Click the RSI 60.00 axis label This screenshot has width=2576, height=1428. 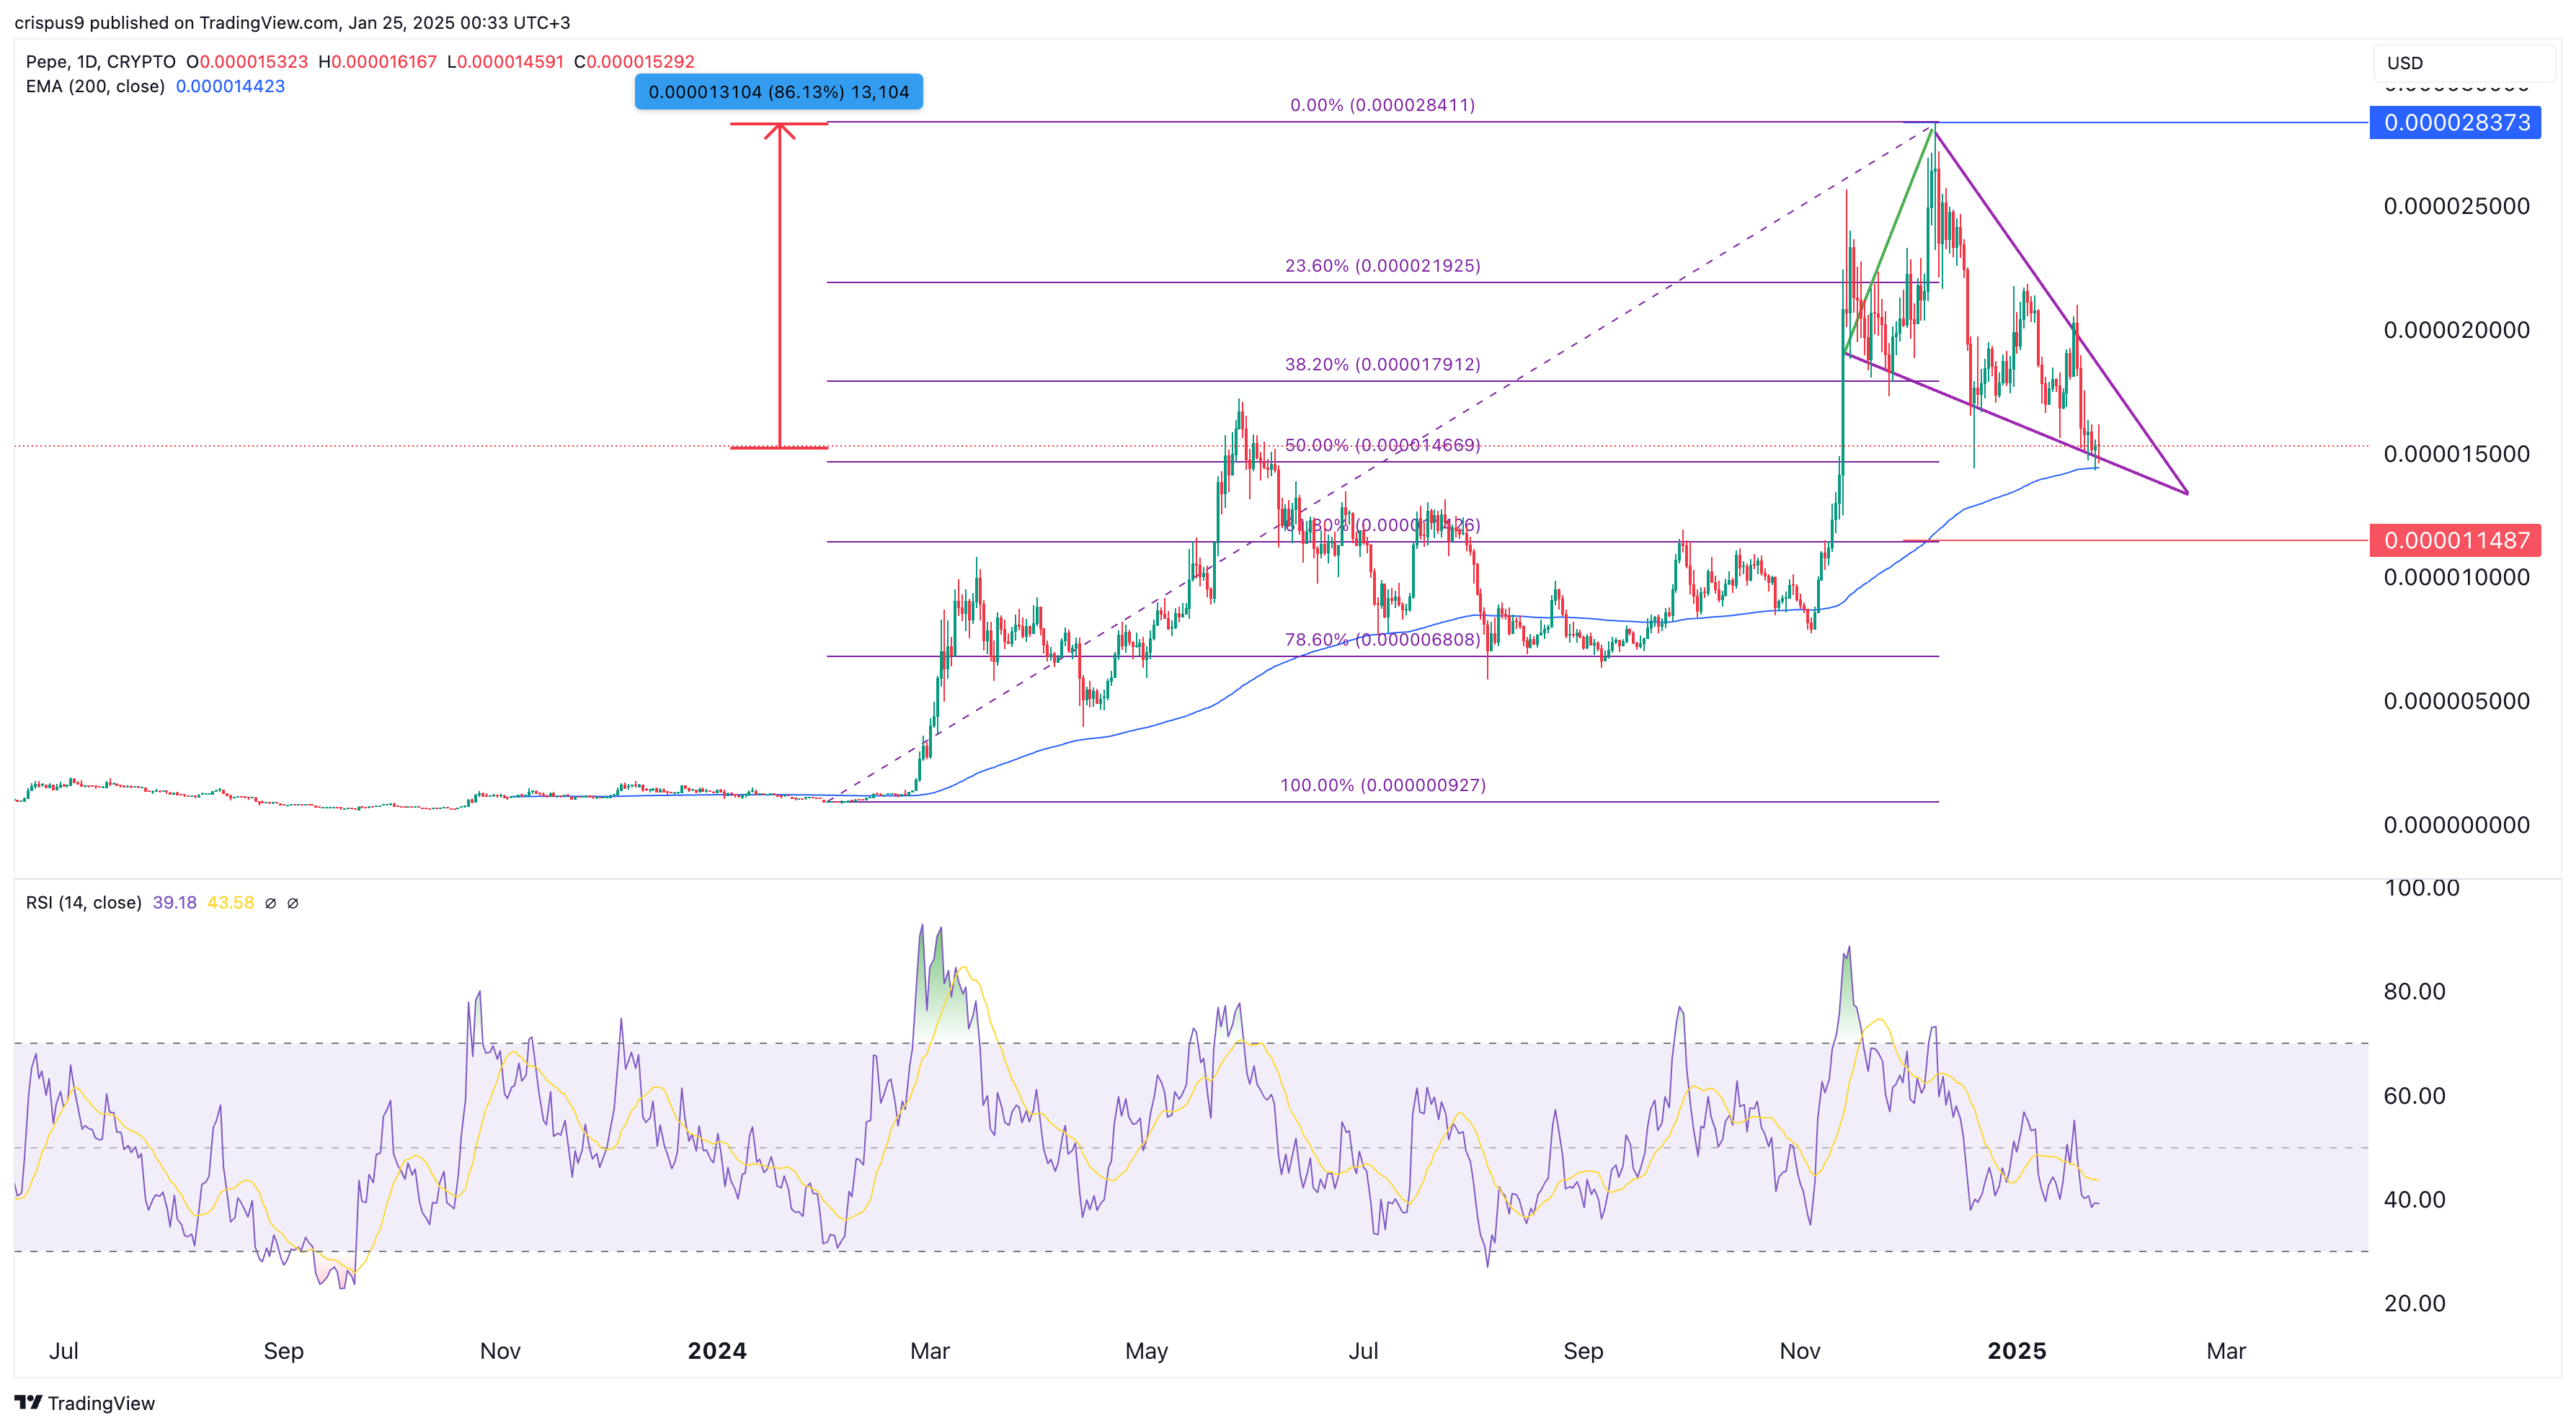2414,1097
